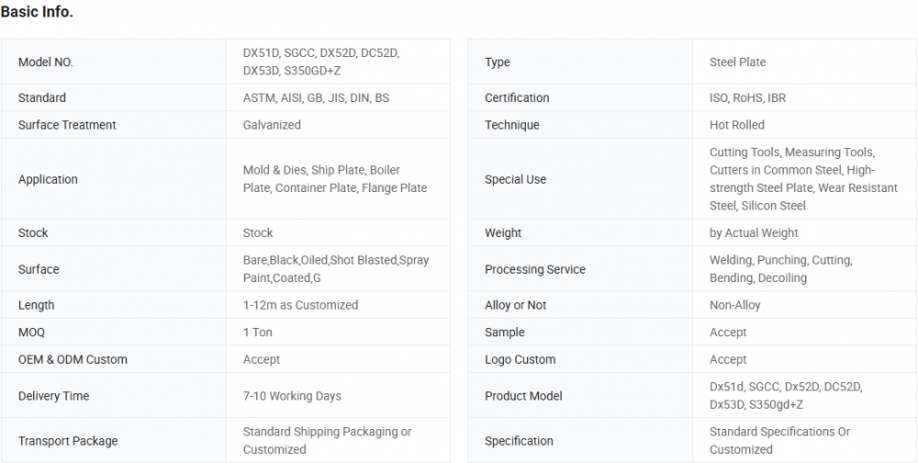Viewport: 918px width, 463px height.
Task: Click the 7-10 Working Days value
Action: 292,396
